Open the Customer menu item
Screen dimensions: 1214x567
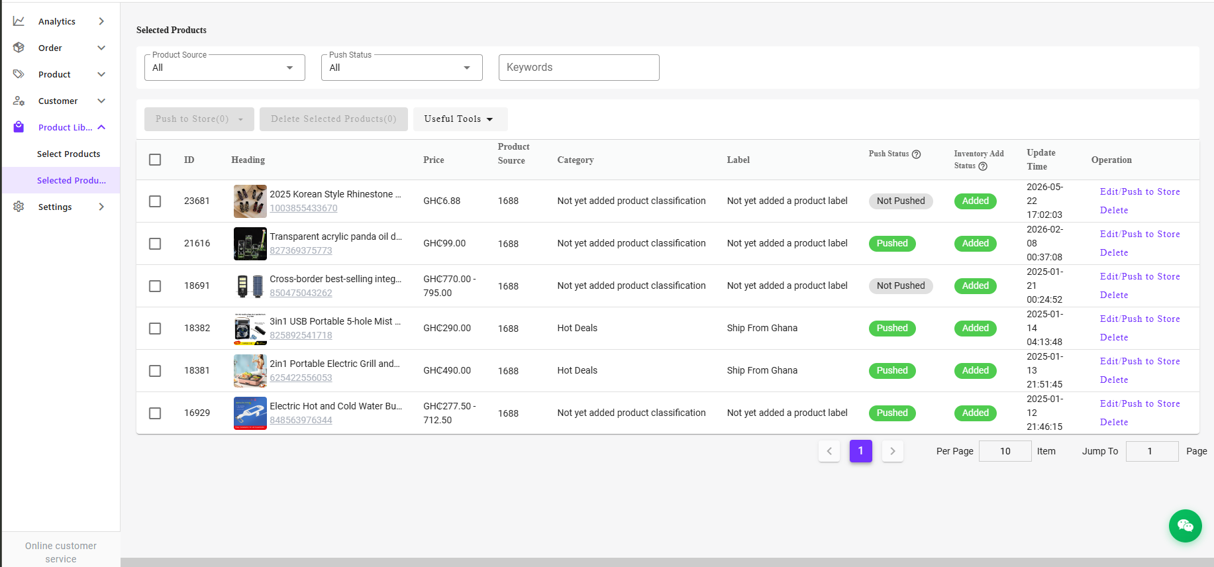61,101
